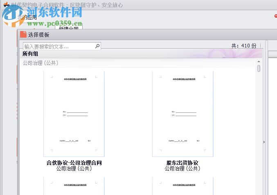Click the 公司治理（公共）group header

[41, 63]
